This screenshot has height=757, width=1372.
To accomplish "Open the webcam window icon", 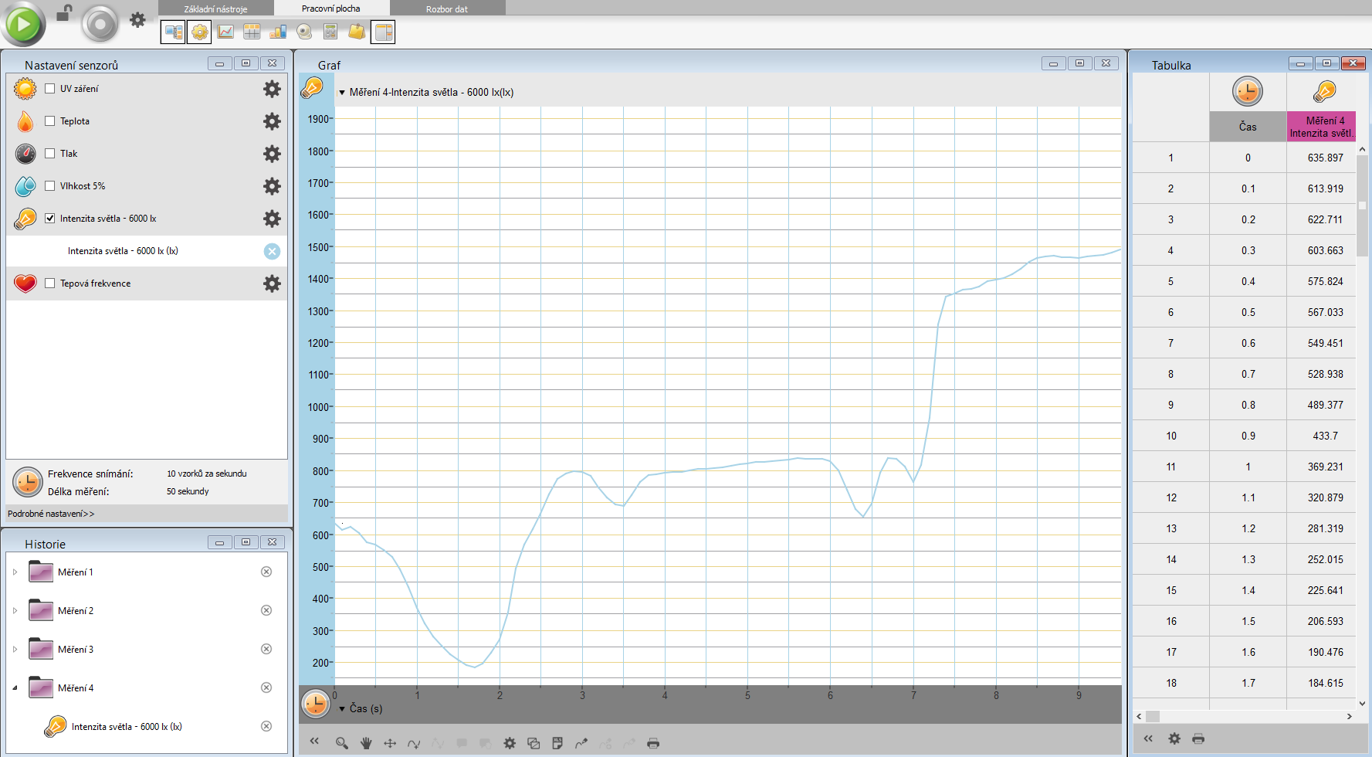I will pyautogui.click(x=304, y=32).
